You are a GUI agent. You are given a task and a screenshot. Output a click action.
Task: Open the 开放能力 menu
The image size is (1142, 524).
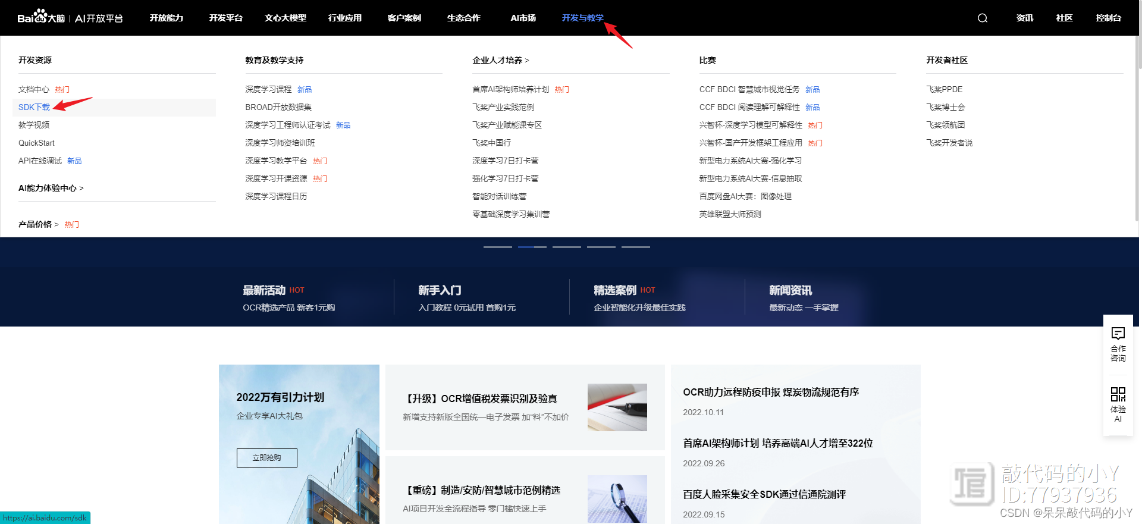tap(167, 18)
